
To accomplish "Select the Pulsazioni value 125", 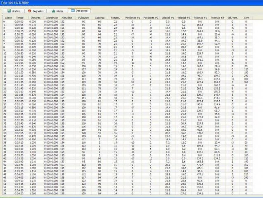I will coord(84,187).
